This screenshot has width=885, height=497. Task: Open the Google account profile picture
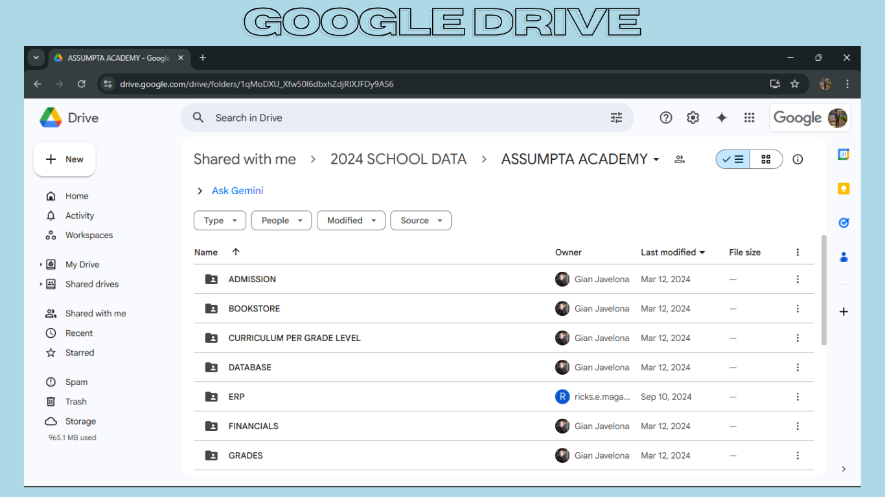(x=838, y=118)
